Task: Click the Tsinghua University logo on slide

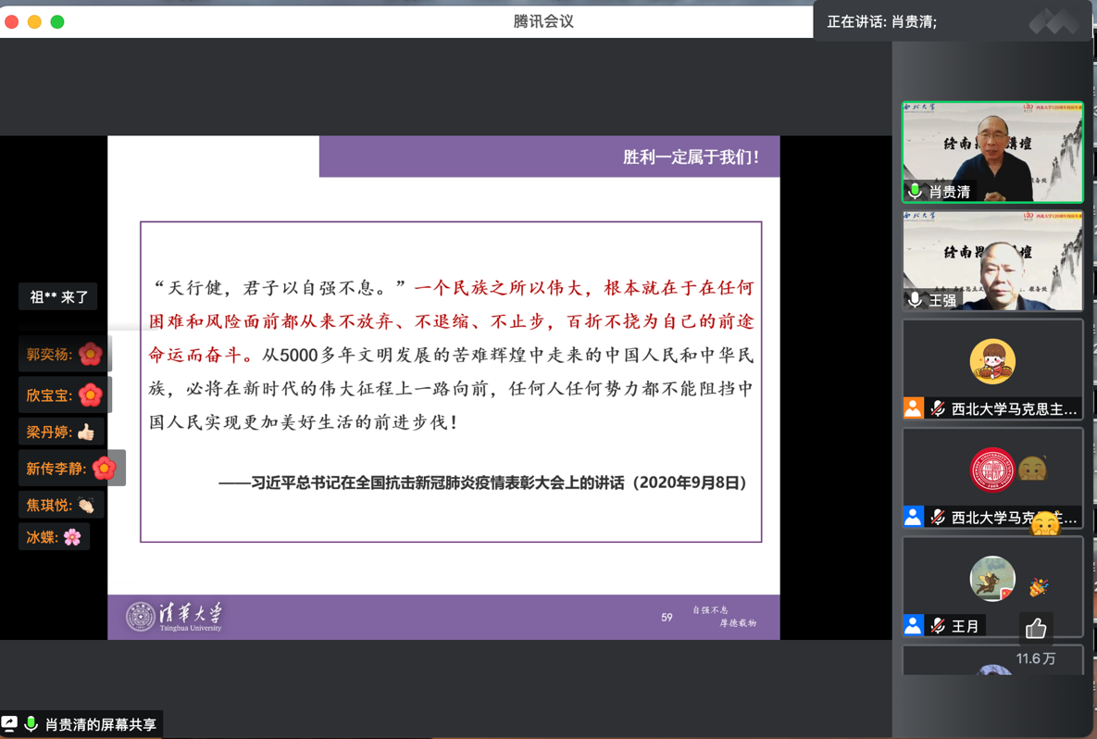Action: pyautogui.click(x=175, y=616)
